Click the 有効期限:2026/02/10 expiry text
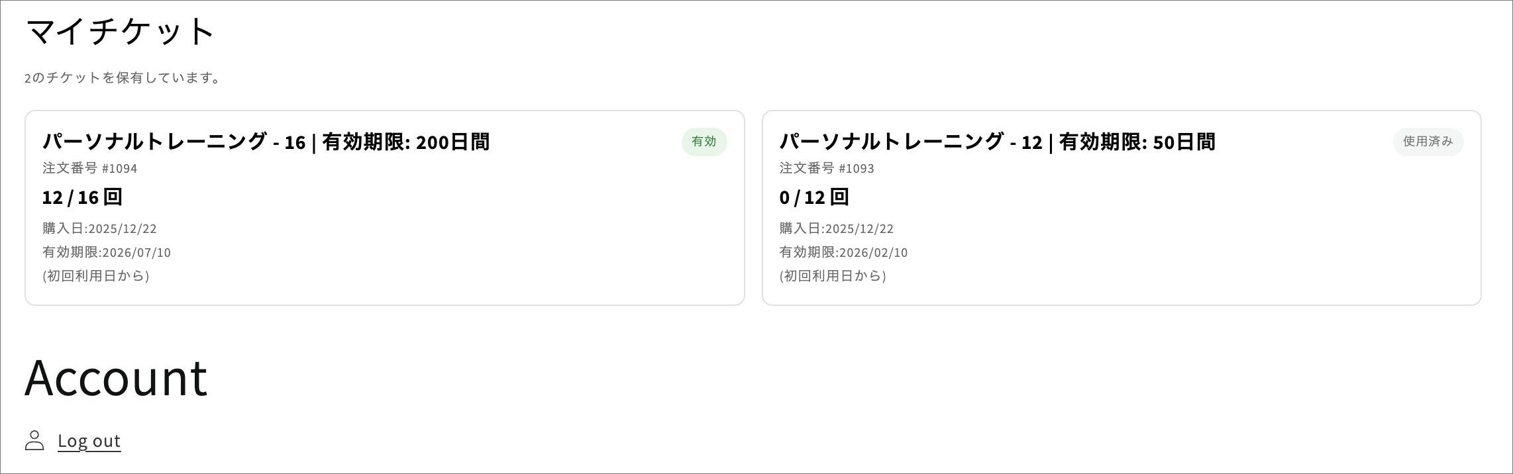The height and width of the screenshot is (474, 1513). pos(844,252)
